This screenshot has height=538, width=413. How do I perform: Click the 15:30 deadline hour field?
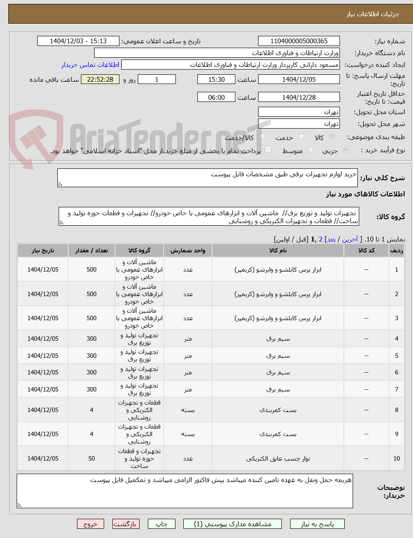click(x=216, y=79)
